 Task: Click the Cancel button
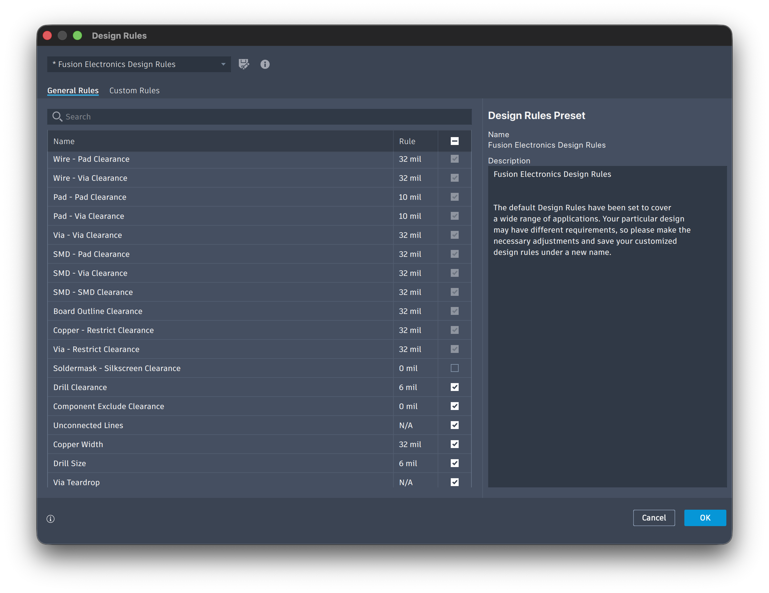tap(654, 518)
